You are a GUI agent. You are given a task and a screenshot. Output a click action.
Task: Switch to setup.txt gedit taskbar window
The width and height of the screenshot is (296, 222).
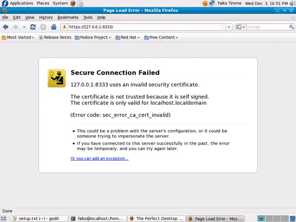point(39,218)
